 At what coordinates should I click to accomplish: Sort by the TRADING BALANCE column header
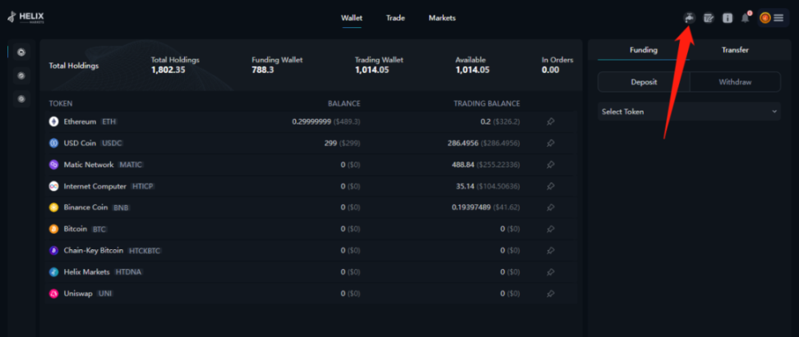point(487,103)
